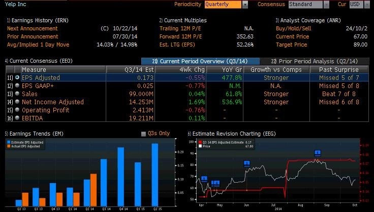Click the Est. LTG (EPS) value 52.26%
The width and height of the screenshot is (374, 212).
click(x=245, y=45)
